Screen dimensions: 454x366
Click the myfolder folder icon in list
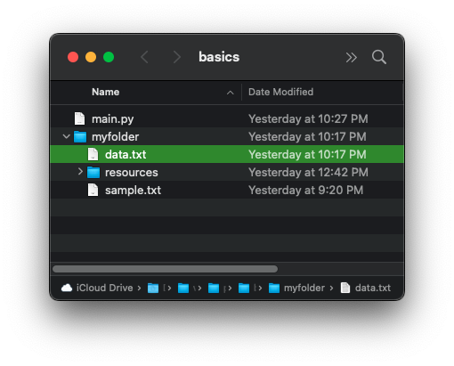[80, 137]
